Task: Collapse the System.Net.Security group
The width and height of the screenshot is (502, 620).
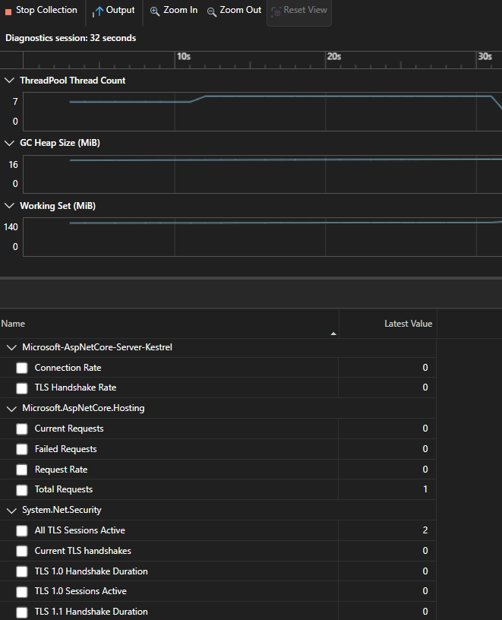Action: pyautogui.click(x=11, y=510)
